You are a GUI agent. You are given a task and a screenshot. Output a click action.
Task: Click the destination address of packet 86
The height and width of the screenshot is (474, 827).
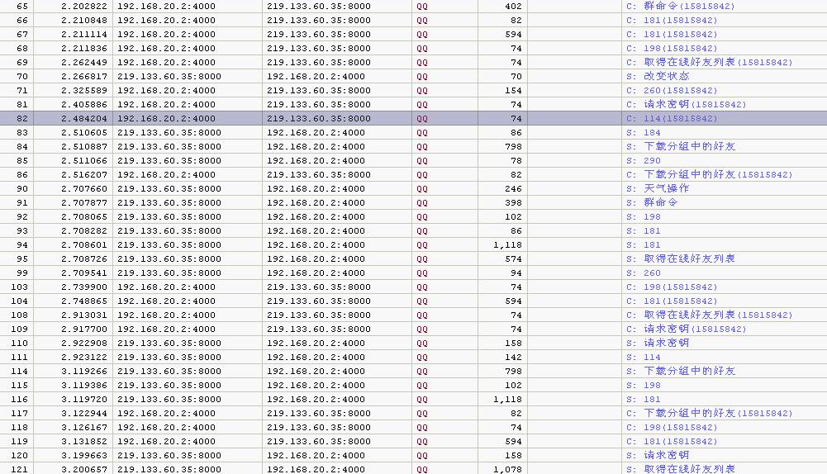point(319,174)
